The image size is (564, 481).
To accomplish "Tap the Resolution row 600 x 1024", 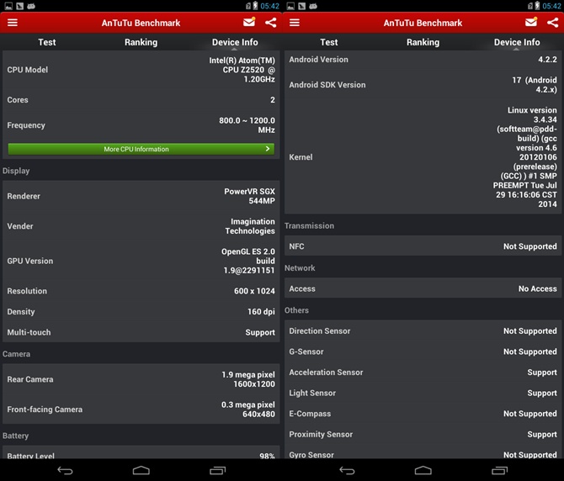I will 141,291.
